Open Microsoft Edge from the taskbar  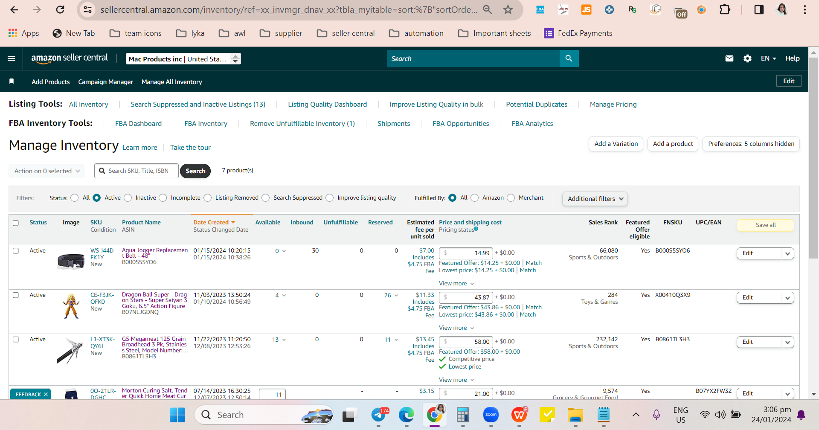pos(406,415)
